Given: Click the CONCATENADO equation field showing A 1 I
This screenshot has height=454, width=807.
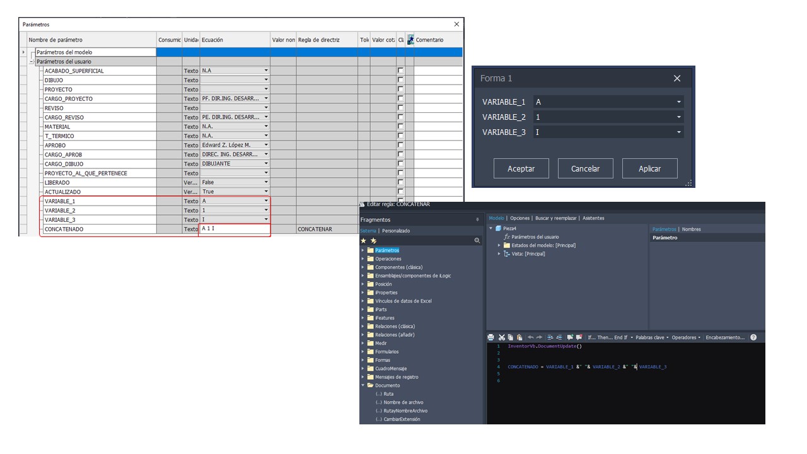Looking at the screenshot, I should tap(233, 230).
